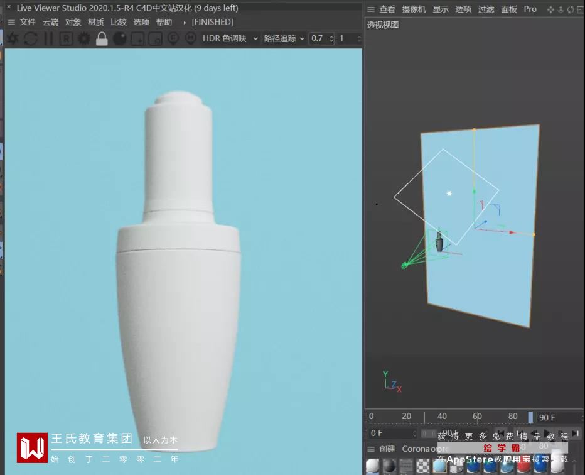Select the pick focus pin icon
Screen dimensions: 585x475
coord(173,38)
